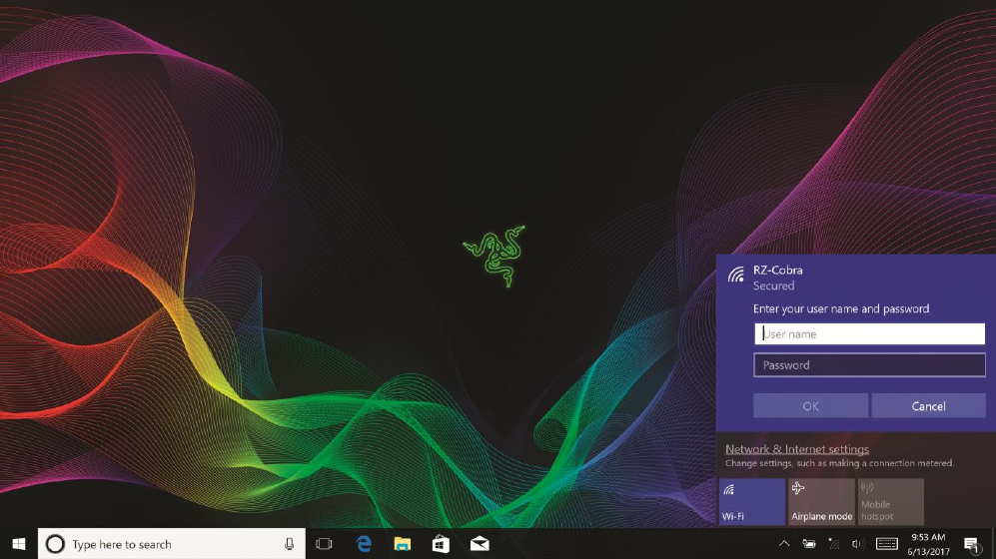Open the touch keyboard tray icon
Viewport: 996px width, 559px height.
click(887, 544)
